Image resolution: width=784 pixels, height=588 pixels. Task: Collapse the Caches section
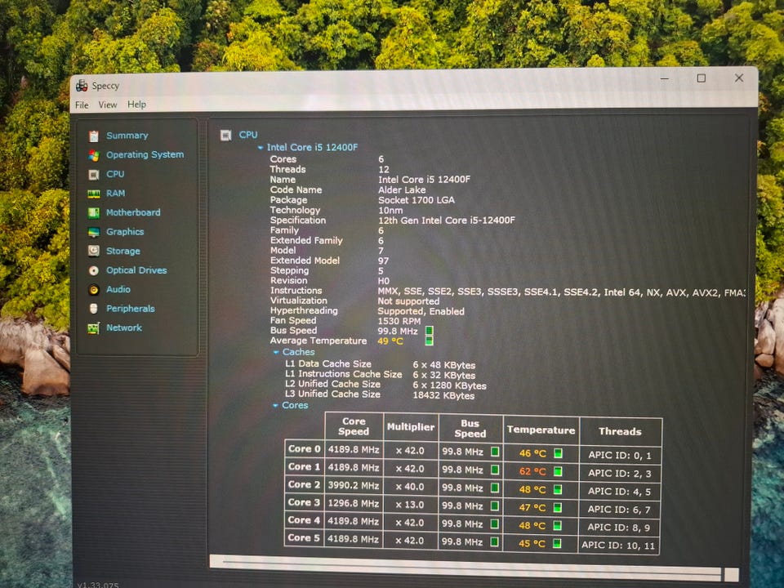pos(276,353)
